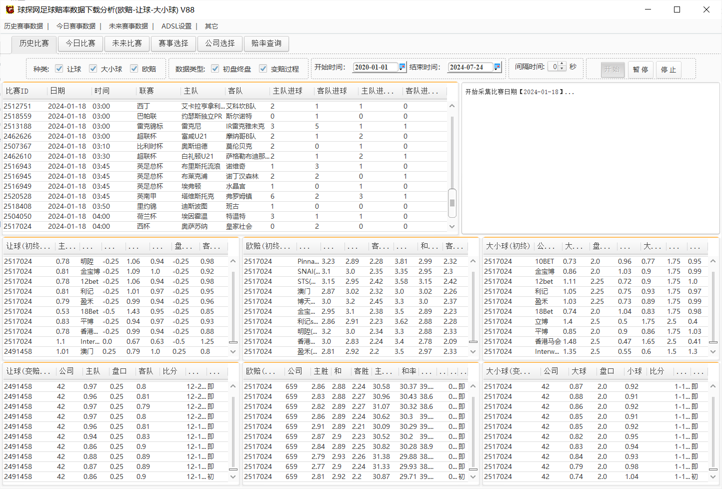Click the 暂停 button
722x489 pixels.
tap(640, 69)
